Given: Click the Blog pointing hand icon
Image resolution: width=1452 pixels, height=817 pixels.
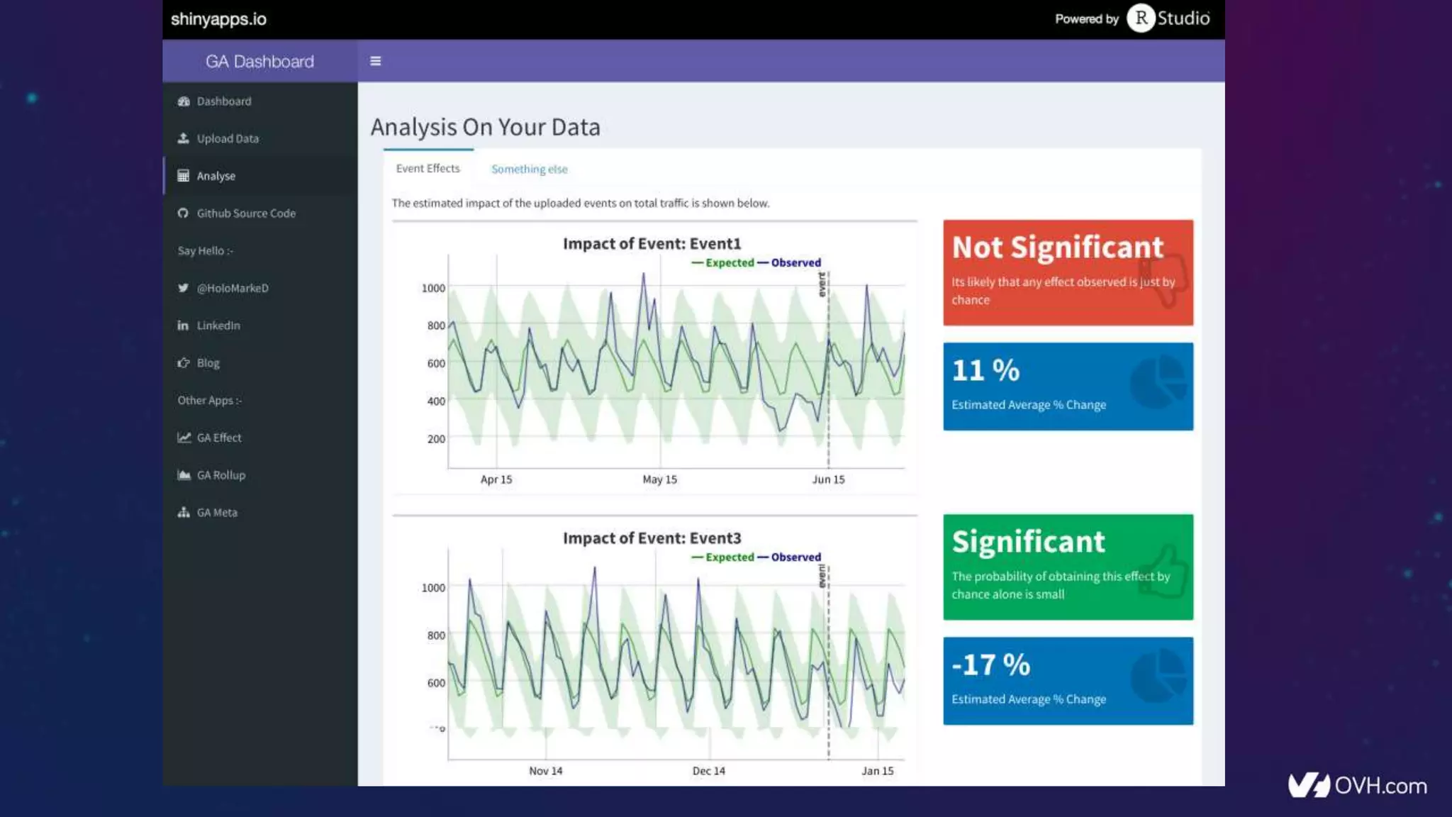Looking at the screenshot, I should (x=184, y=363).
